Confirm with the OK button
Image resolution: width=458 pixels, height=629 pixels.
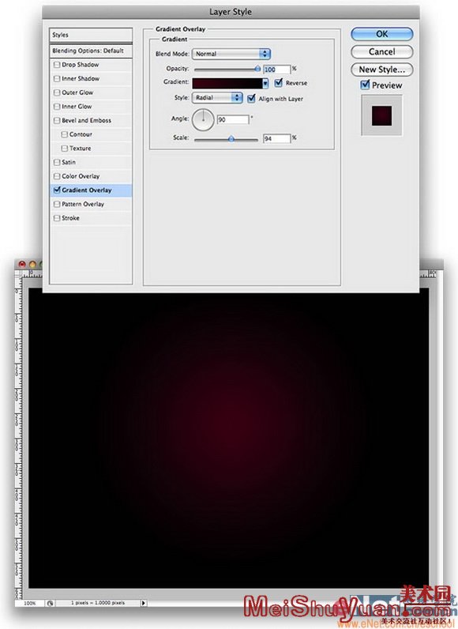click(x=382, y=34)
